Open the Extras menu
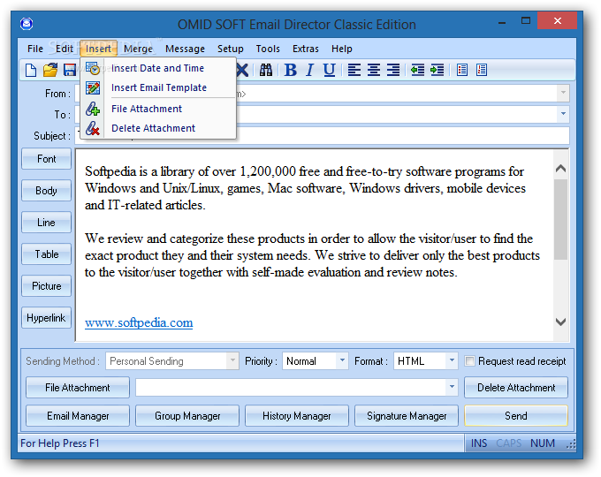The image size is (601, 477). [306, 49]
